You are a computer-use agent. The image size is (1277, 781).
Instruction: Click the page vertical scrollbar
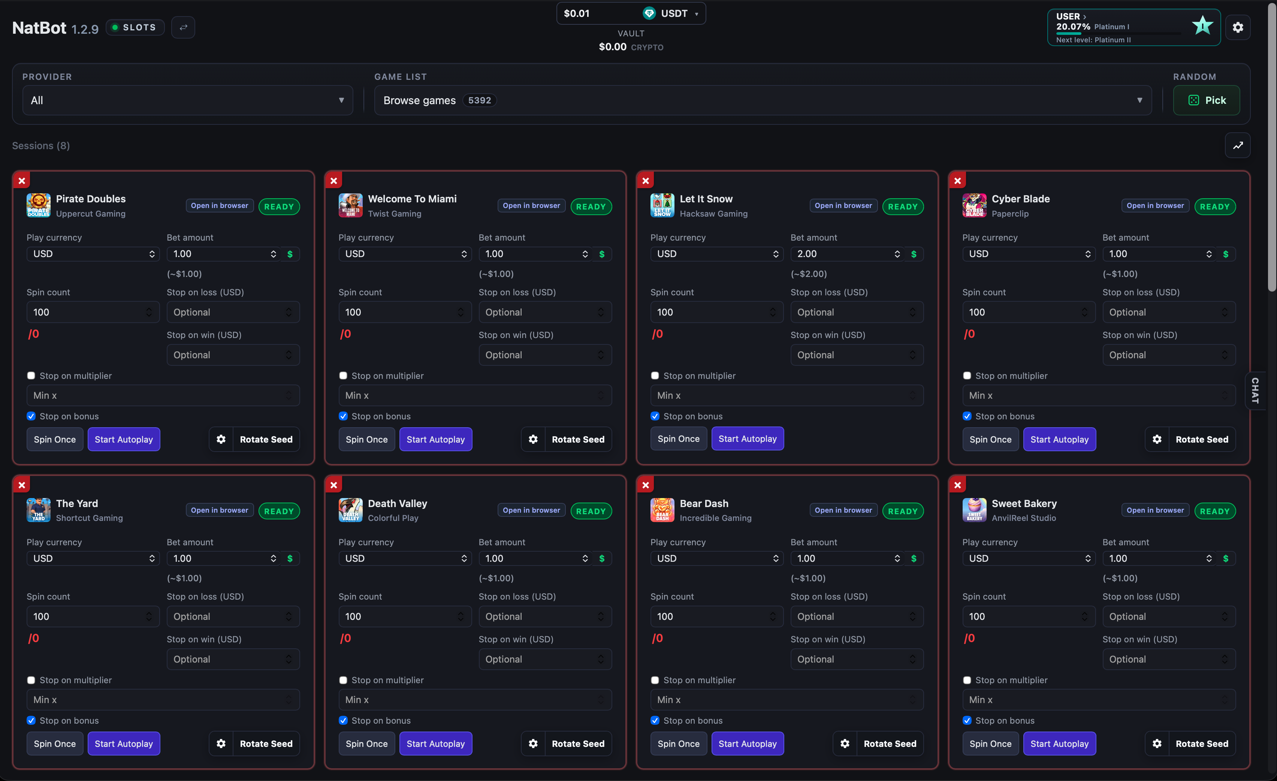pyautogui.click(x=1272, y=148)
